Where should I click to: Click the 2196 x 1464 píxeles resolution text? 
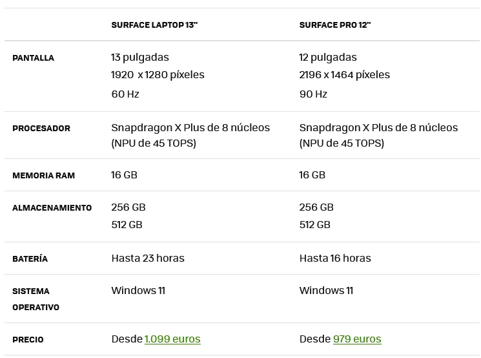pos(345,75)
